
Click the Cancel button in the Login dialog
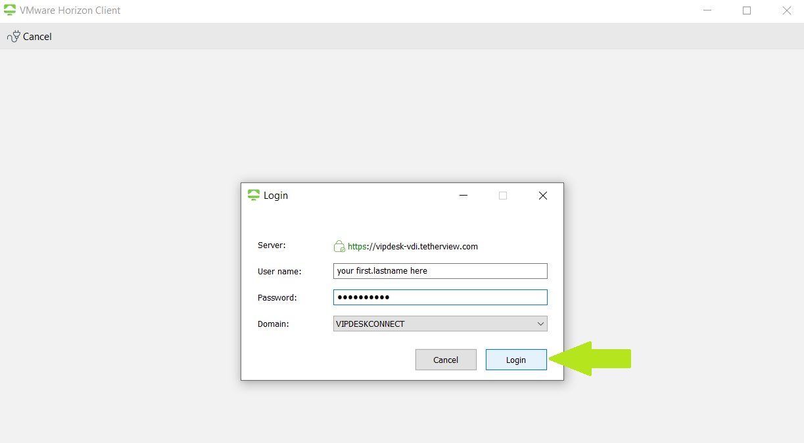coord(446,360)
